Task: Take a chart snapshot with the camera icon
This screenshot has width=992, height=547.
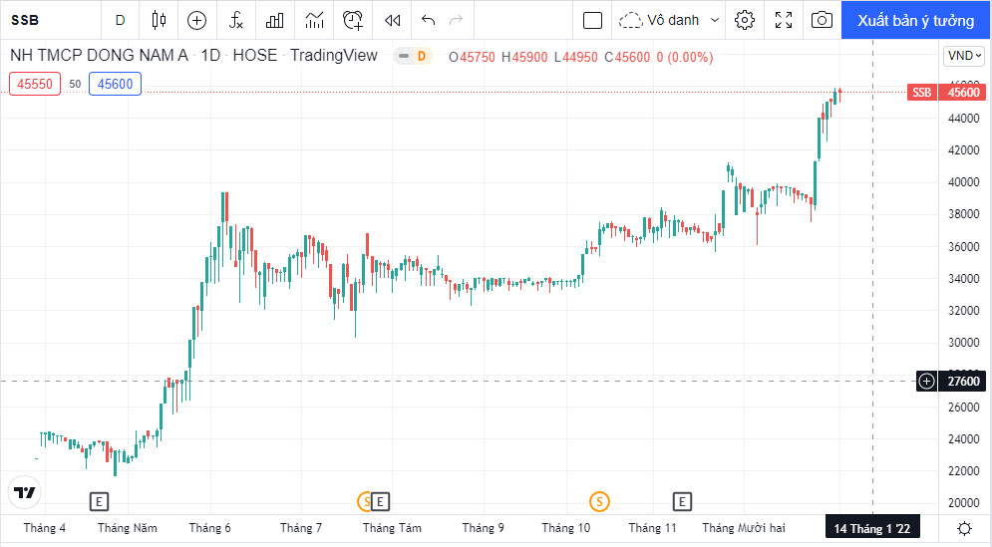Action: tap(822, 20)
